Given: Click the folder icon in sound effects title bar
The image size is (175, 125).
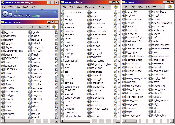Looking at the screenshot, I should point(62,2).
